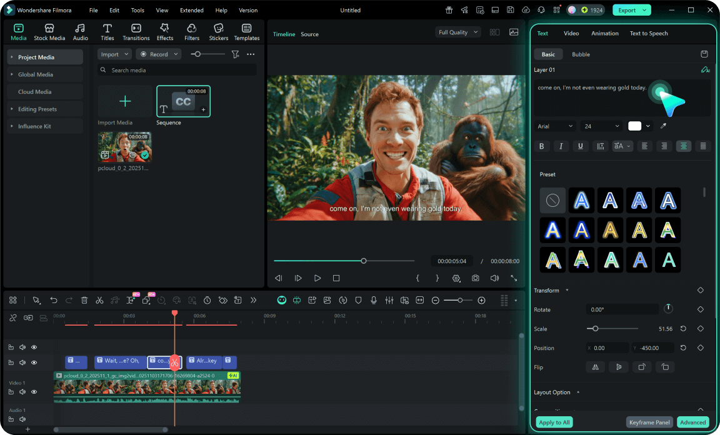Viewport: 720px width, 435px height.
Task: Click the Undo arrow in timeline toolbar
Action: tap(54, 301)
